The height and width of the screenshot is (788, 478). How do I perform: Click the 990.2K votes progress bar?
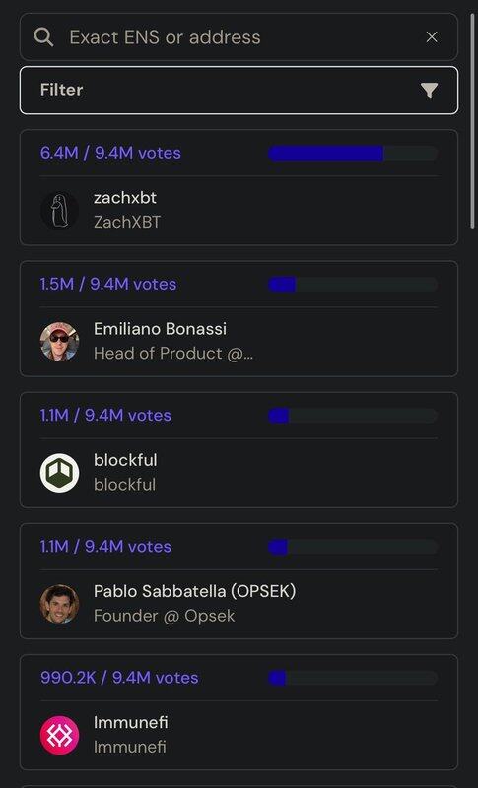click(353, 678)
